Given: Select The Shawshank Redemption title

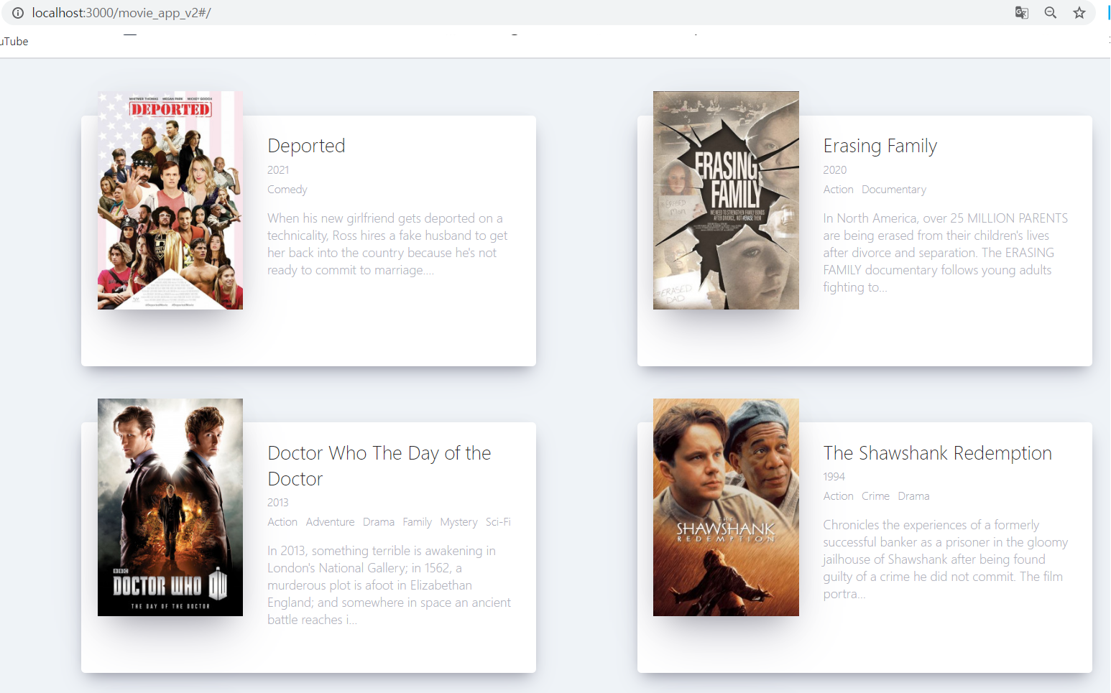Looking at the screenshot, I should (x=938, y=453).
